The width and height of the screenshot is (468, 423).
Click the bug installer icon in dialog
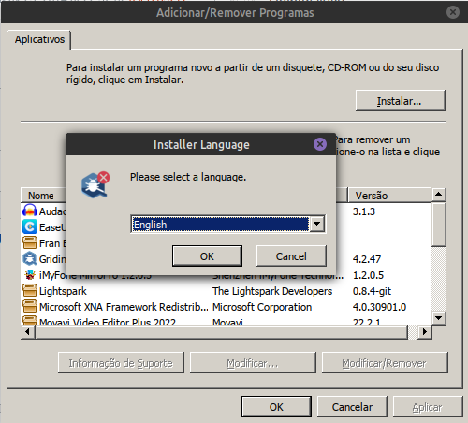point(95,184)
